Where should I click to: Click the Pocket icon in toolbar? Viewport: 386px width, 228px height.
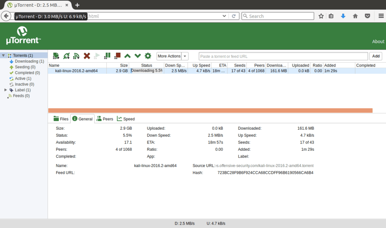pyautogui.click(x=368, y=16)
